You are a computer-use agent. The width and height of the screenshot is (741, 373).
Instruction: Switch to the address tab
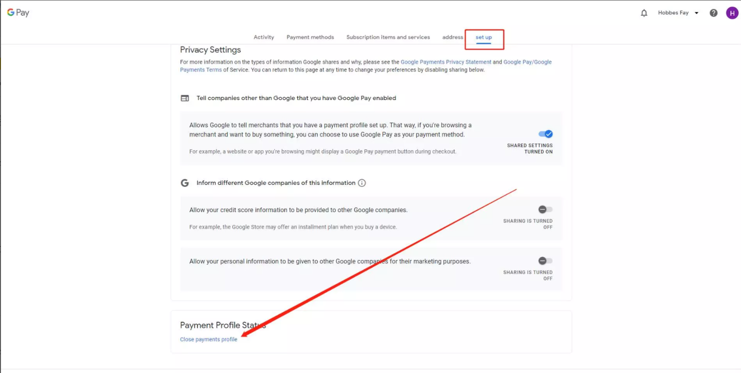452,37
